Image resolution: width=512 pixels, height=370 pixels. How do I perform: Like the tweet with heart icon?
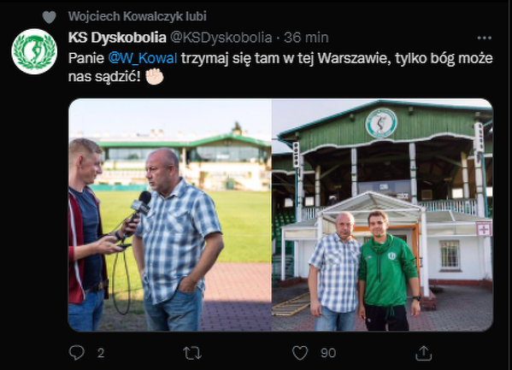[300, 353]
